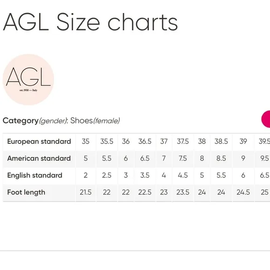Select the American standard row header
270x270 pixels.
39,158
